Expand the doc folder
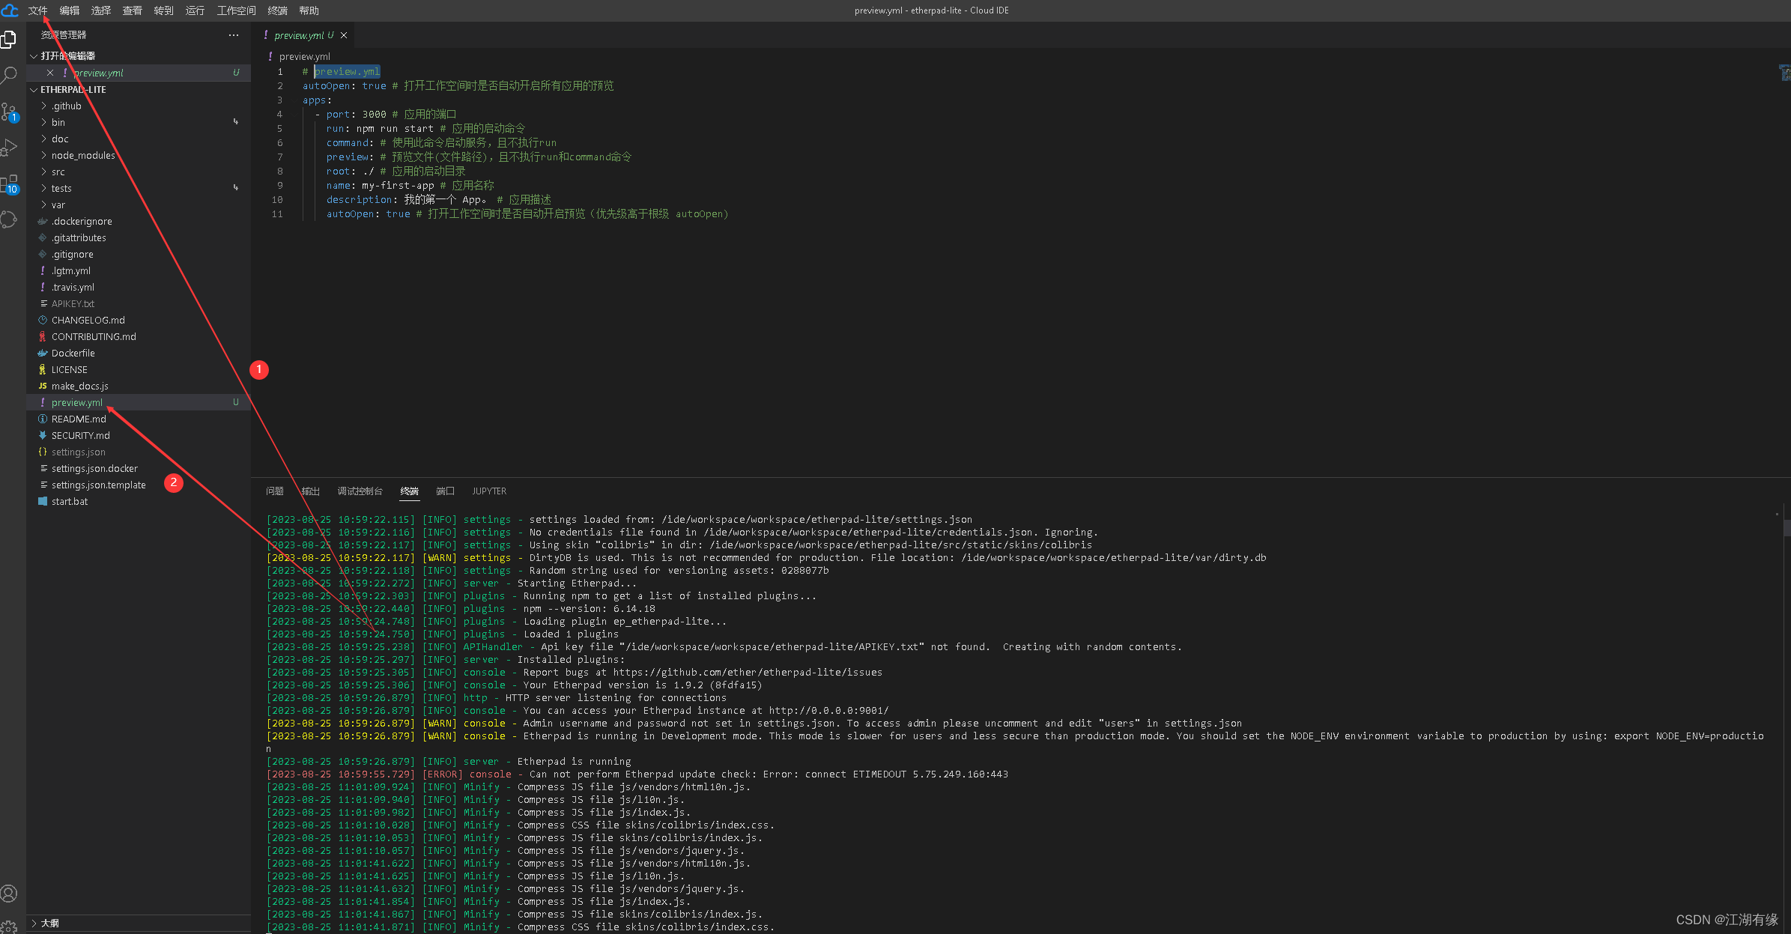 pyautogui.click(x=139, y=139)
